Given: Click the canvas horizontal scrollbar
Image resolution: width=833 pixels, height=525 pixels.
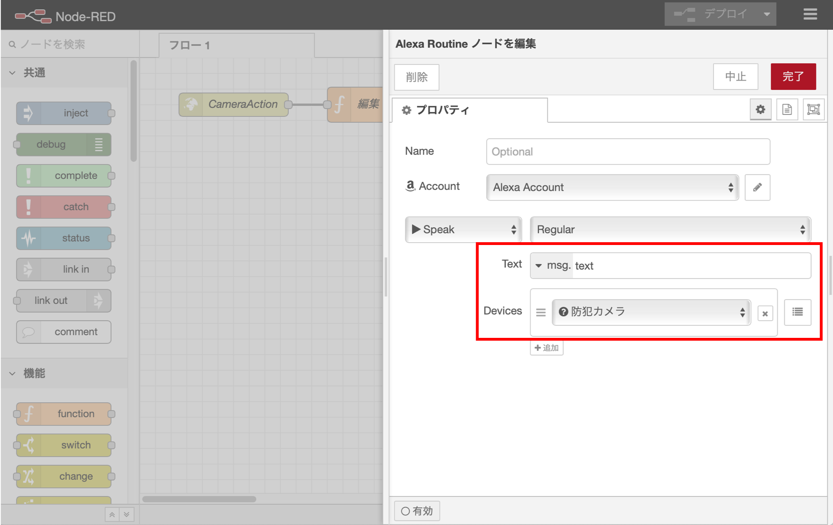Looking at the screenshot, I should coord(199,499).
